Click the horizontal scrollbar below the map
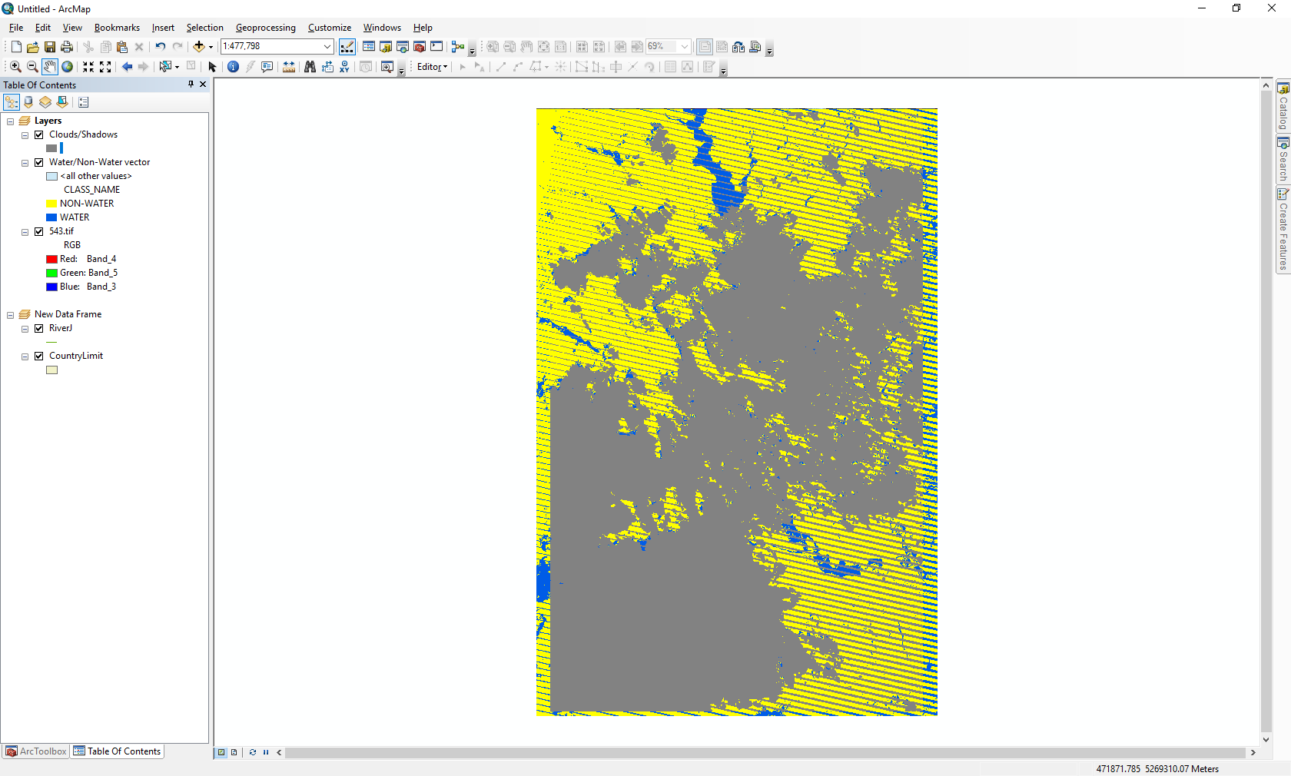The image size is (1291, 776). pos(765,753)
